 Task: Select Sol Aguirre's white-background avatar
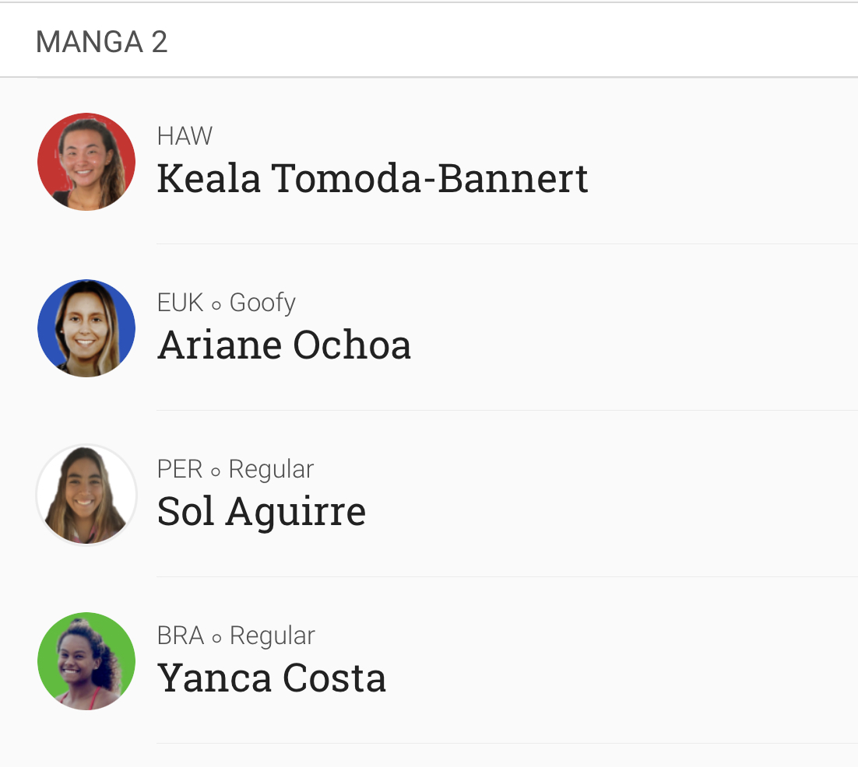coord(86,495)
